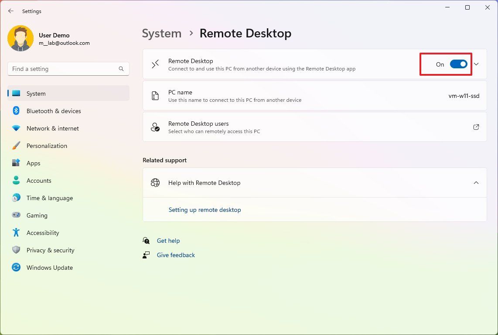Click inside the Find a setting search box
The image size is (498, 335).
tap(68, 69)
